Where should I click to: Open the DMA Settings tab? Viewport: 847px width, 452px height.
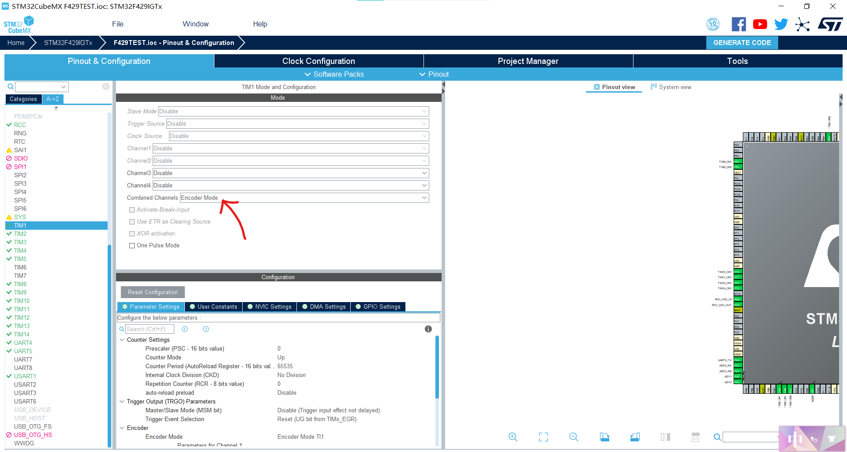(324, 306)
